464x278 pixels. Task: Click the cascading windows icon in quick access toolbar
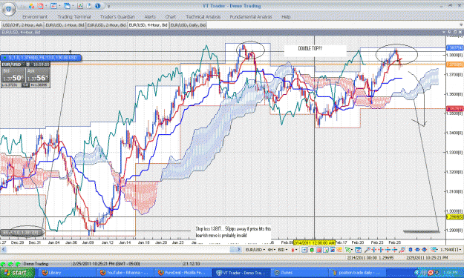pos(67,6)
